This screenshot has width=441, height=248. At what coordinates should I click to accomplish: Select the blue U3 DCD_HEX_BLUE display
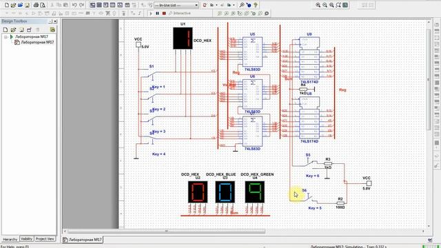click(x=225, y=192)
